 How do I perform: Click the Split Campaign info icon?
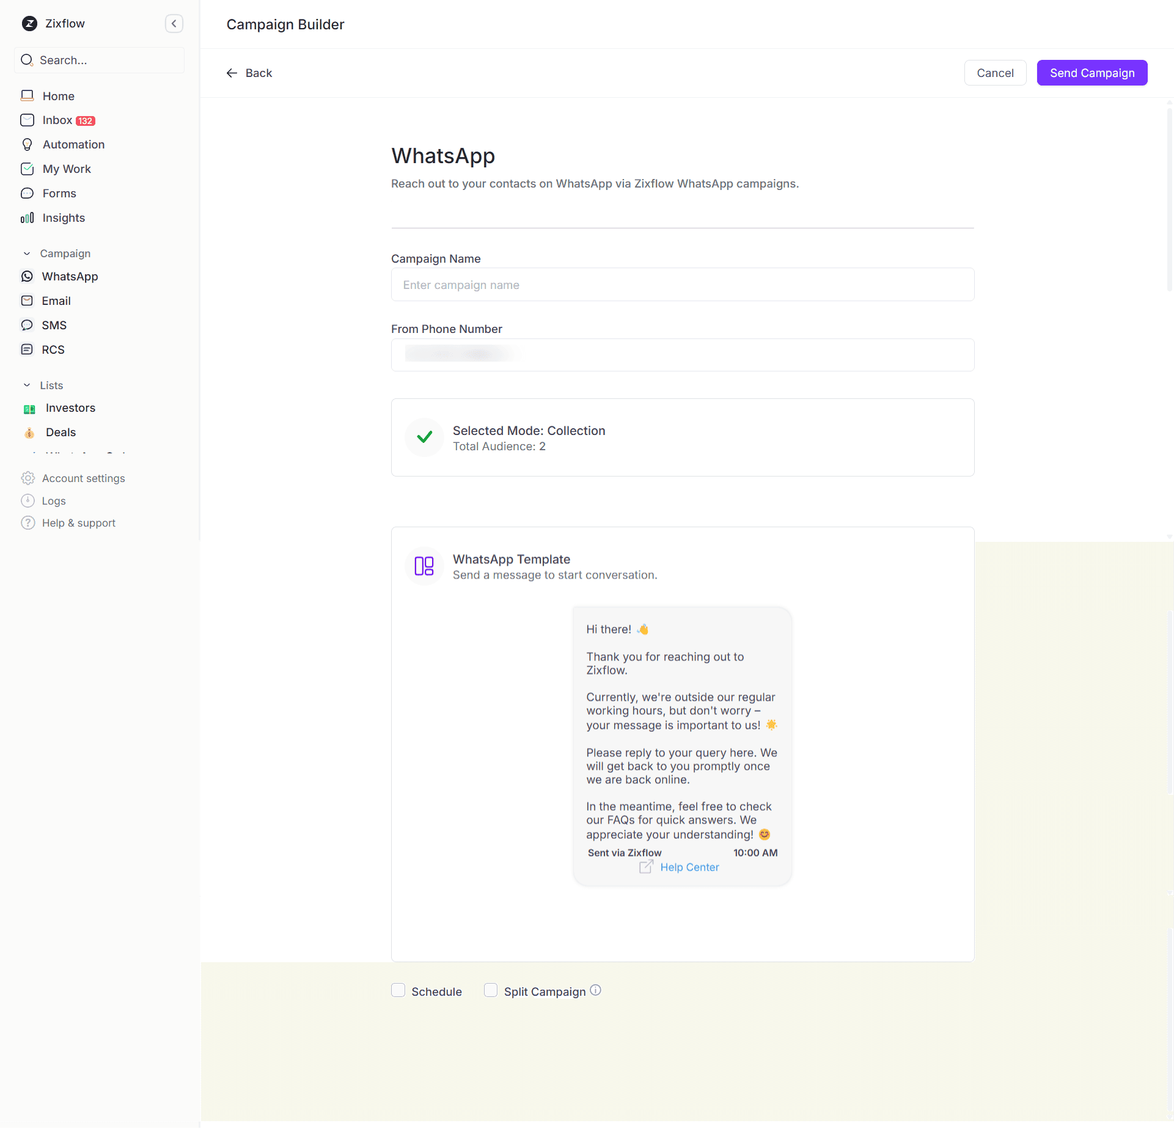click(x=595, y=990)
